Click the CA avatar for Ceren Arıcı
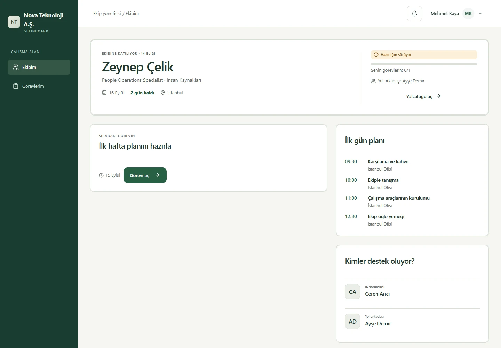The height and width of the screenshot is (348, 501). point(352,292)
